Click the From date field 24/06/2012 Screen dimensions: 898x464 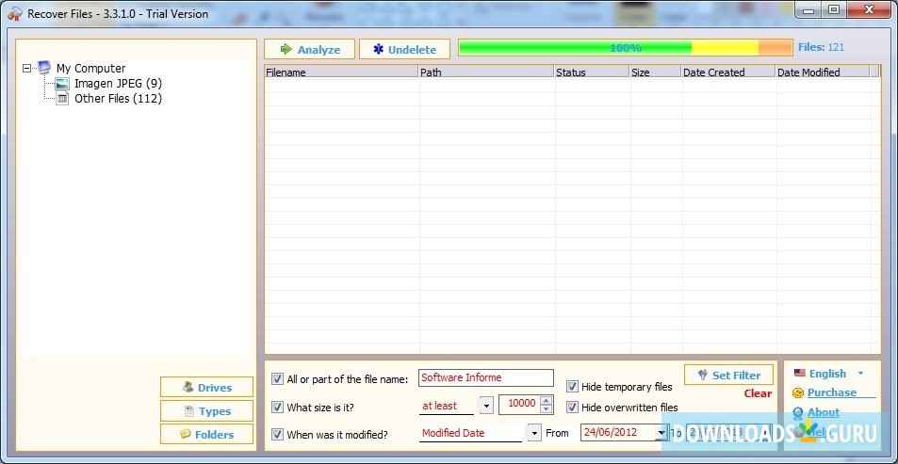619,433
